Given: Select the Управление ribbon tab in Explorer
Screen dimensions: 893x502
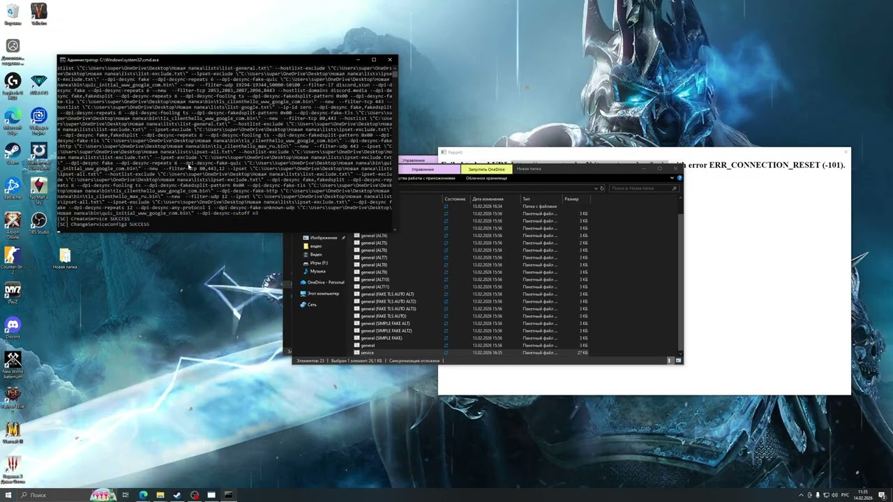Looking at the screenshot, I should [423, 169].
